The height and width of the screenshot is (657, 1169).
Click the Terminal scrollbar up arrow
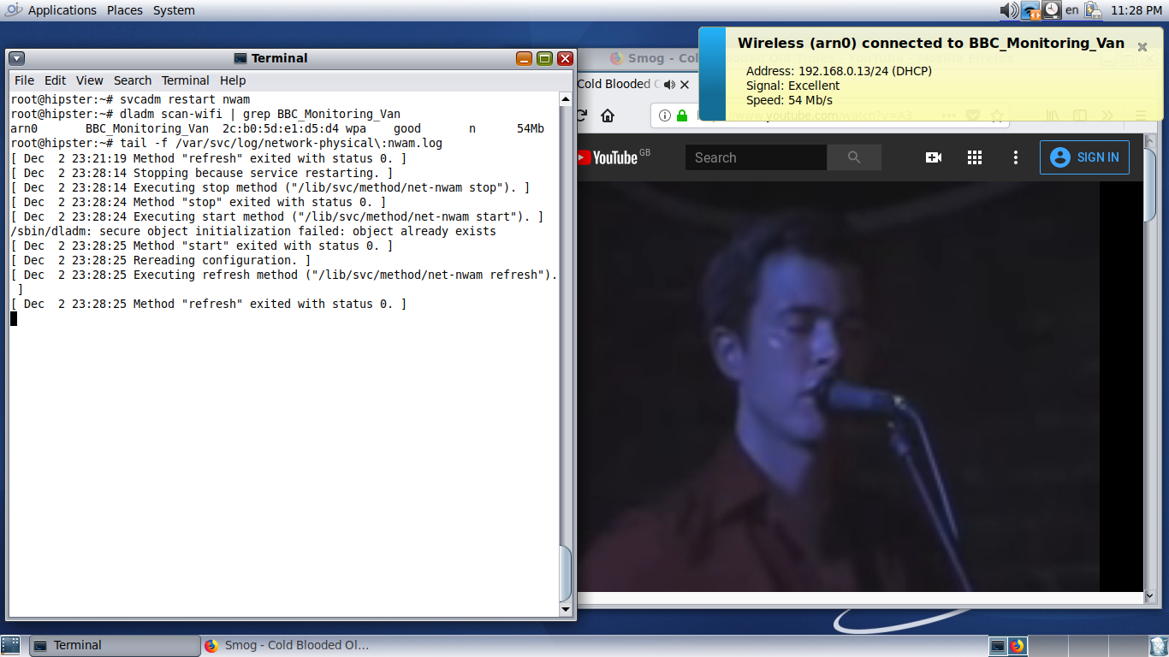565,100
